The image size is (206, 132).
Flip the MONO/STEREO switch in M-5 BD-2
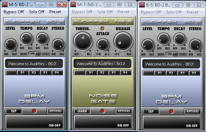pos(35,54)
